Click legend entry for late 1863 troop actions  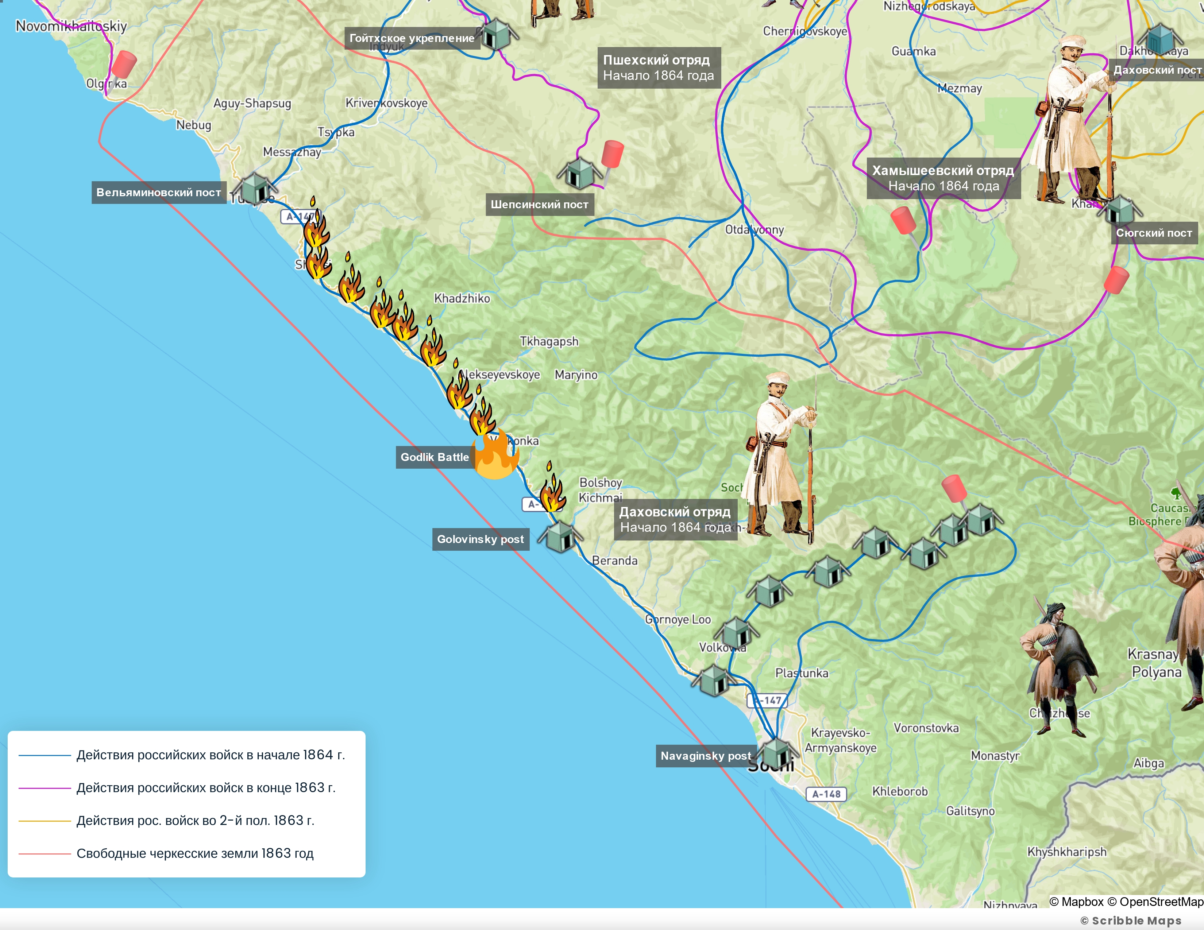[x=177, y=788]
